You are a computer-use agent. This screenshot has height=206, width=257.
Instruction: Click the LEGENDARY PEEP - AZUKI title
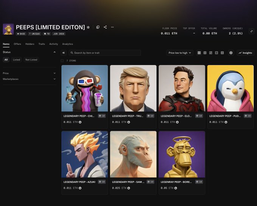click(79, 182)
